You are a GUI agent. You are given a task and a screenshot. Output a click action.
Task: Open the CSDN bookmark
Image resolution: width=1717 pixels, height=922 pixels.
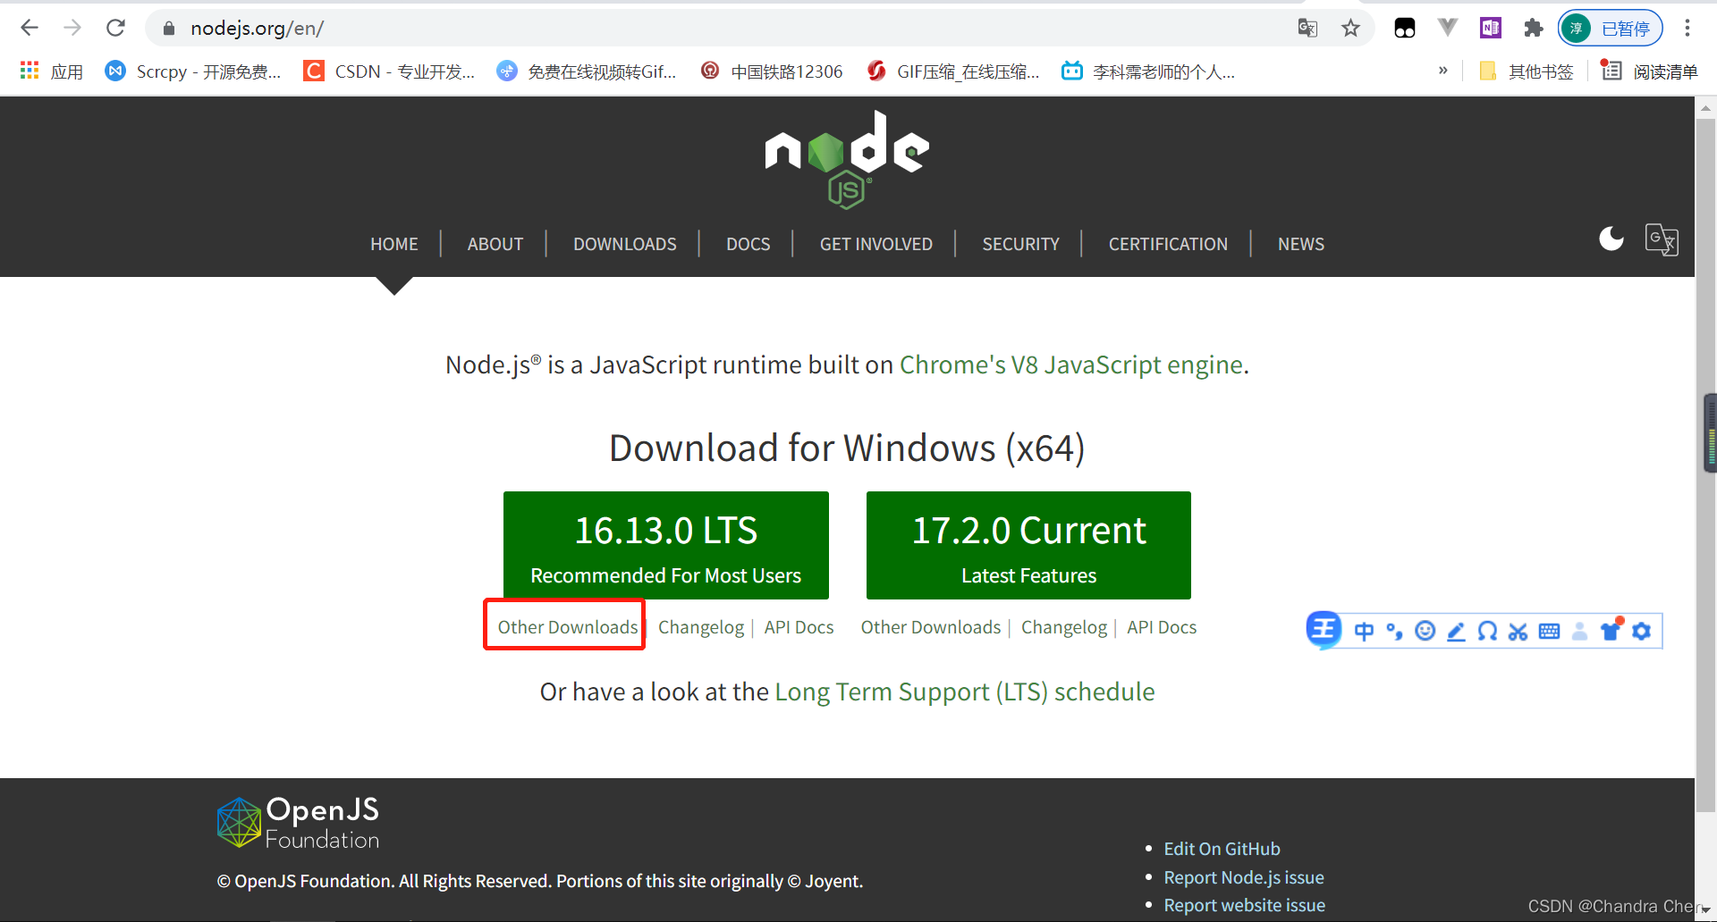point(389,71)
